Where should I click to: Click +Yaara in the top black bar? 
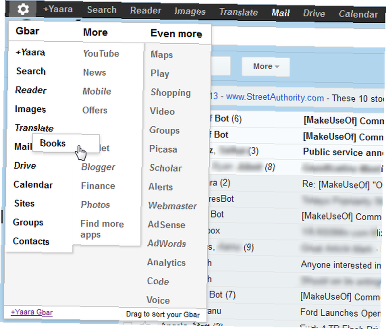point(58,9)
